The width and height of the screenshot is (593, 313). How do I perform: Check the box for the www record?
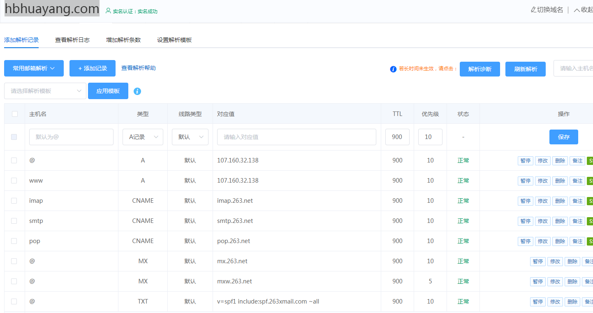click(14, 181)
